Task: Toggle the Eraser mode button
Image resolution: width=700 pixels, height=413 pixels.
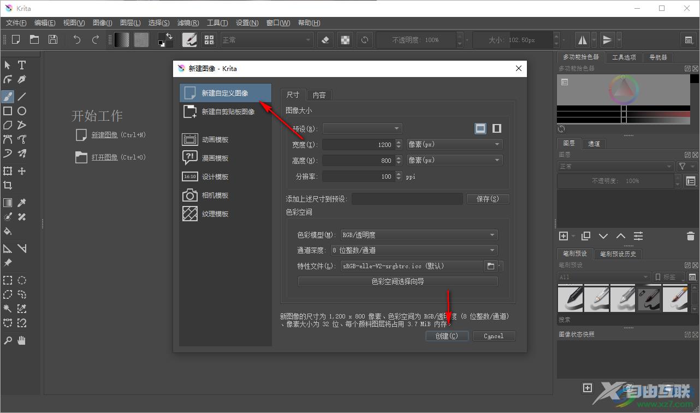Action: pos(325,39)
